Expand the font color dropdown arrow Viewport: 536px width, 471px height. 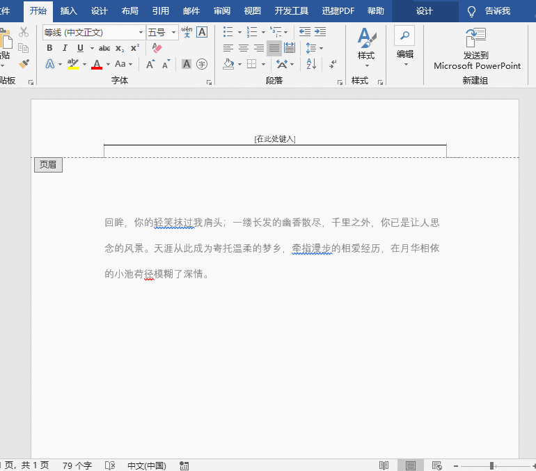pyautogui.click(x=108, y=64)
